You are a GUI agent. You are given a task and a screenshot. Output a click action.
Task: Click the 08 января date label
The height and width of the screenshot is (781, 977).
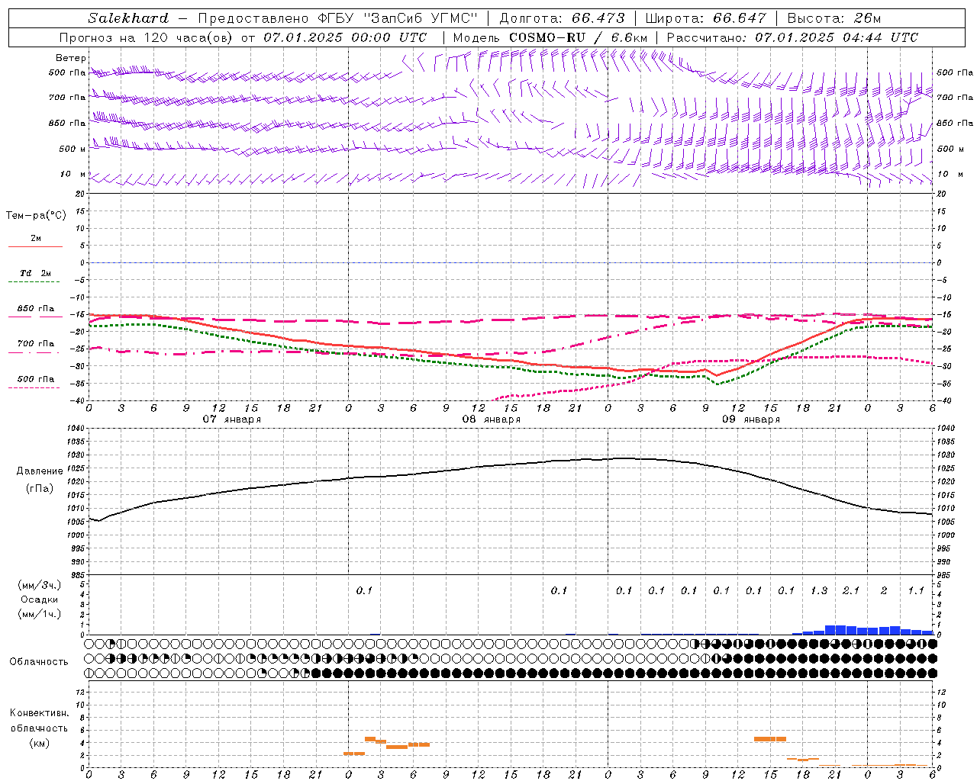(492, 419)
